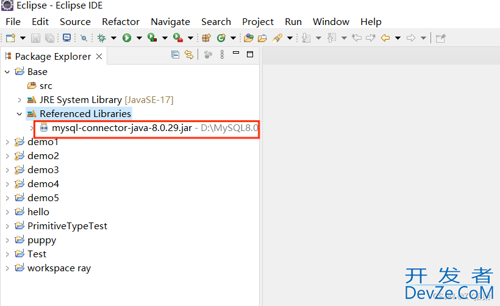Image resolution: width=500 pixels, height=306 pixels.
Task: Expand the puppy project
Action: click(7, 240)
